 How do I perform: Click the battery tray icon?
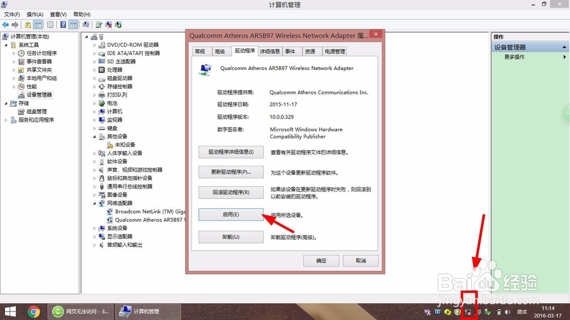[x=499, y=312]
